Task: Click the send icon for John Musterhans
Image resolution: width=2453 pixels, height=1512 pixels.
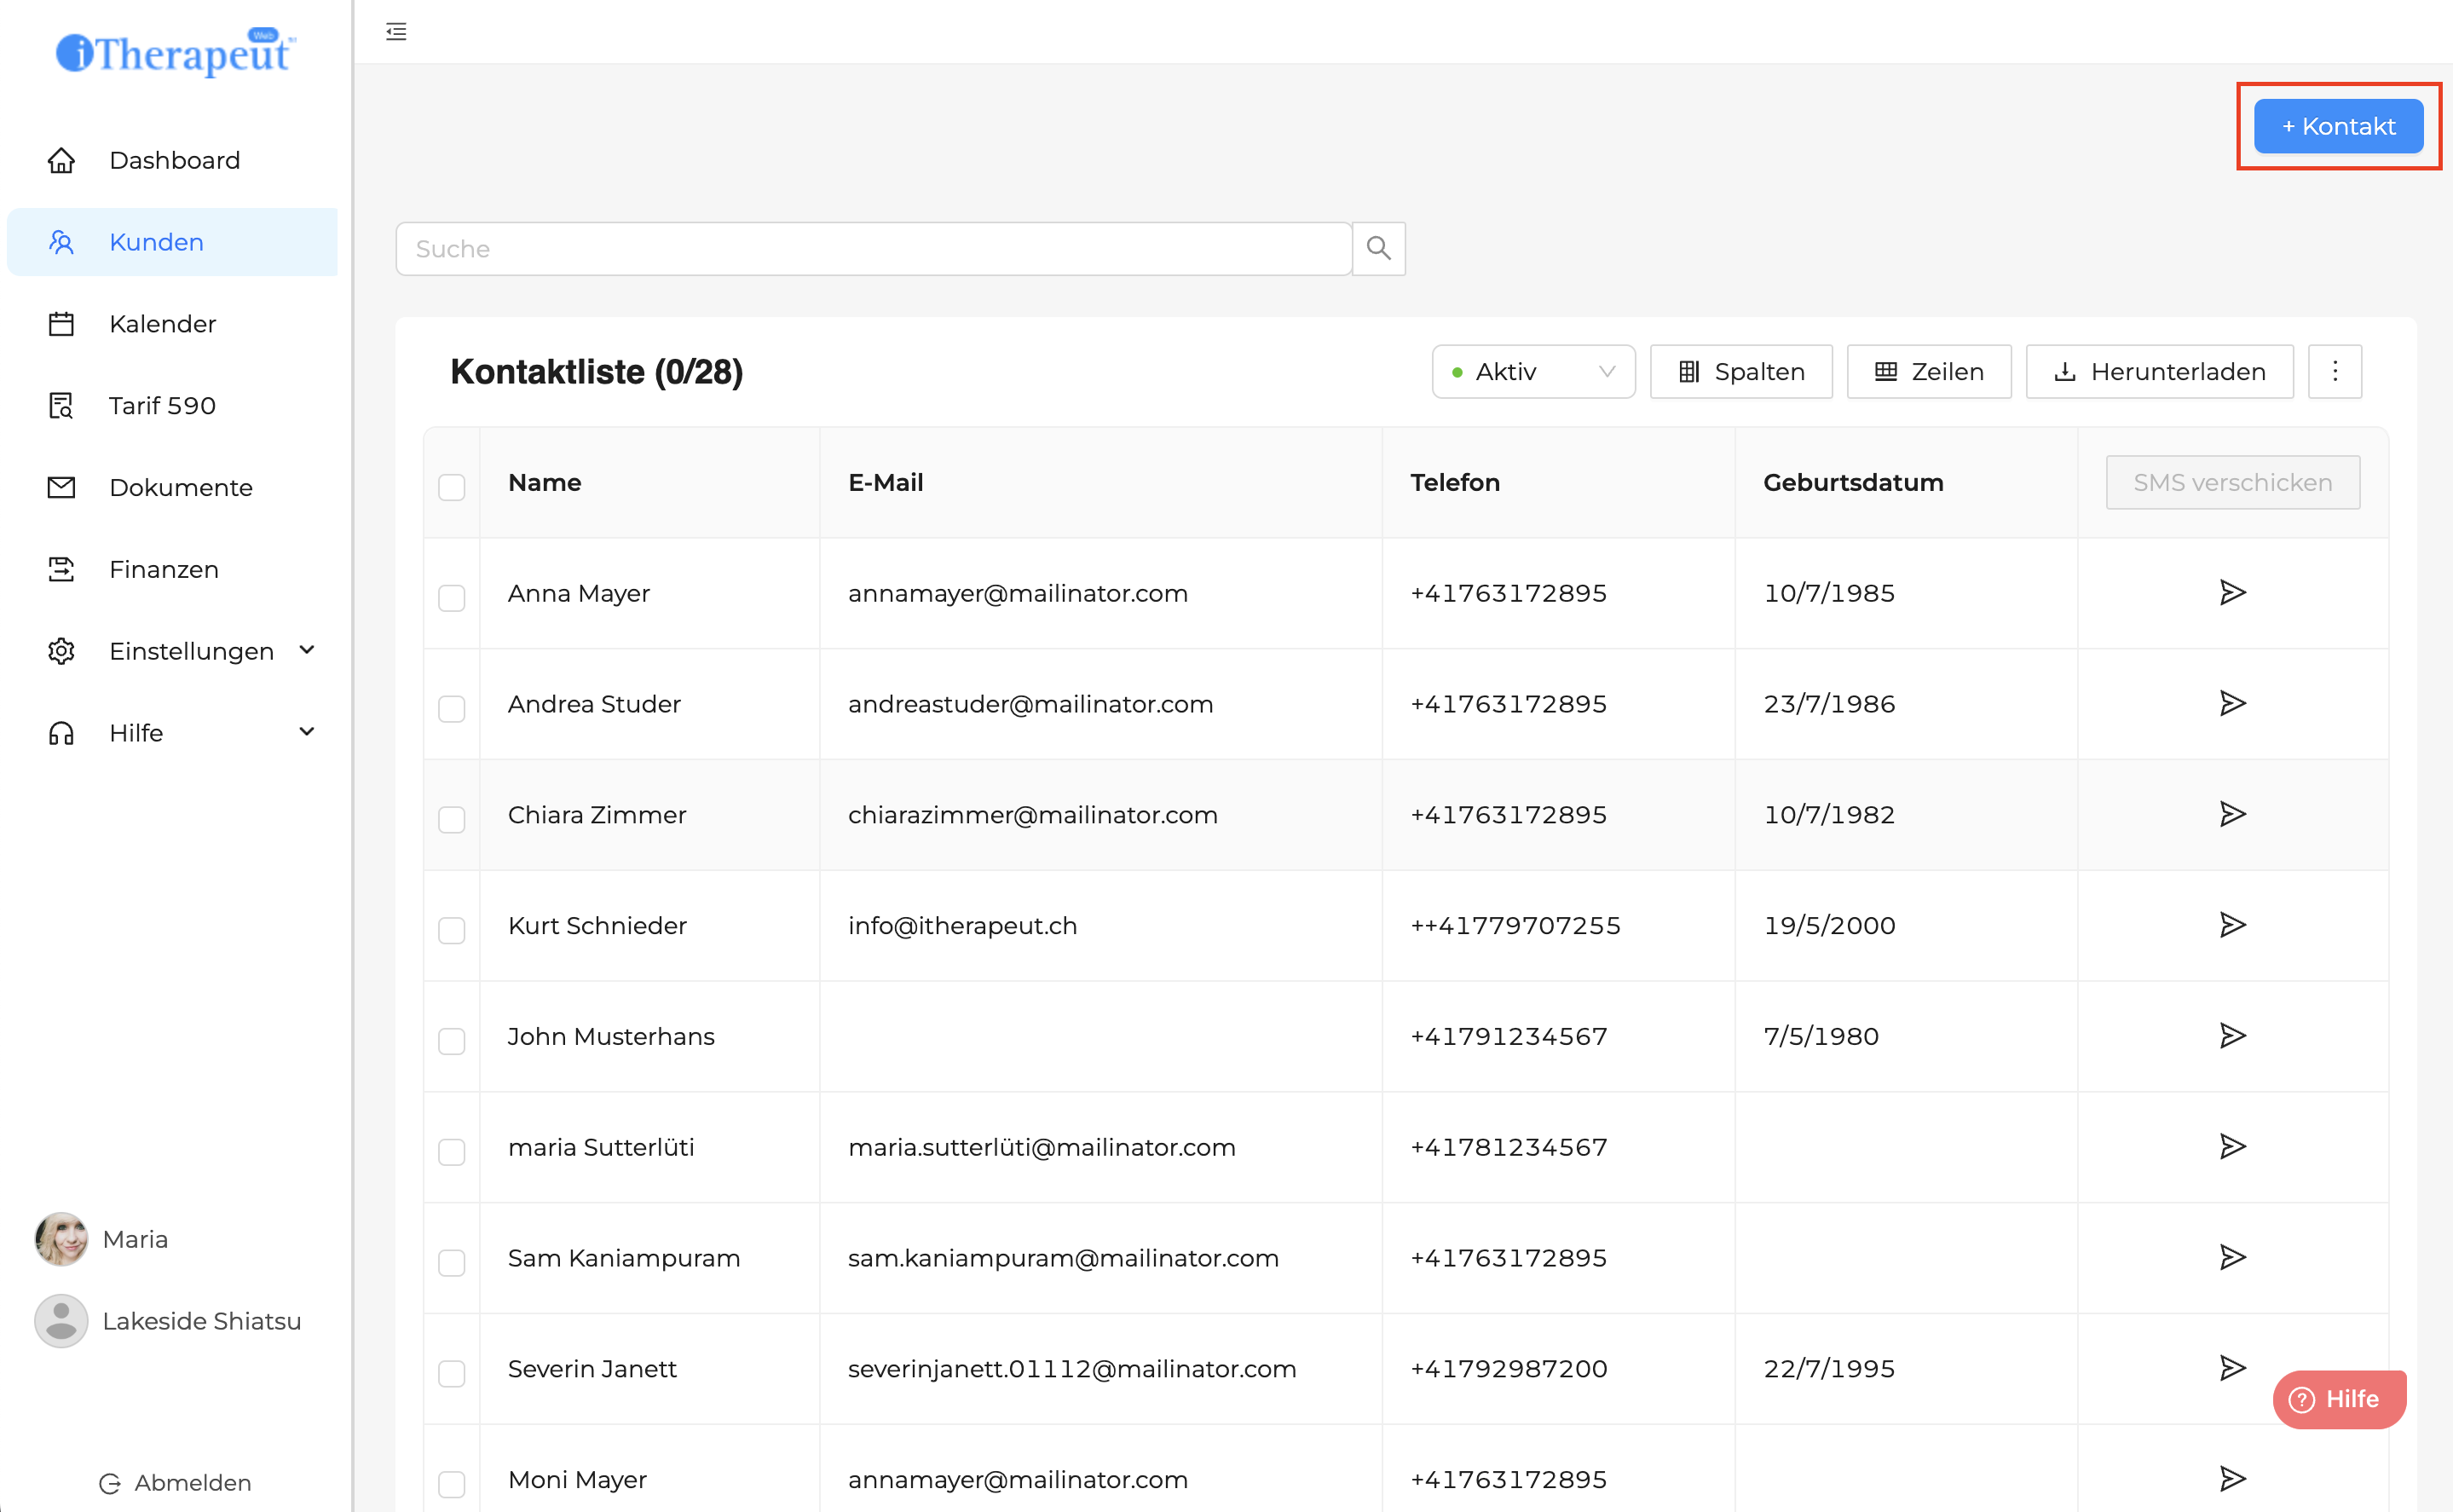Action: click(2232, 1036)
